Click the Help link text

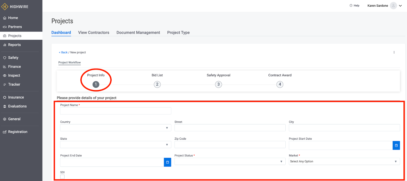pyautogui.click(x=356, y=6)
